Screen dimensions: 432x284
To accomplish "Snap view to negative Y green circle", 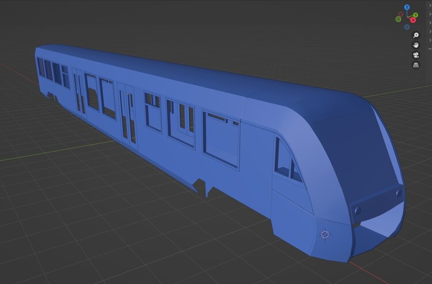I will click(x=398, y=19).
